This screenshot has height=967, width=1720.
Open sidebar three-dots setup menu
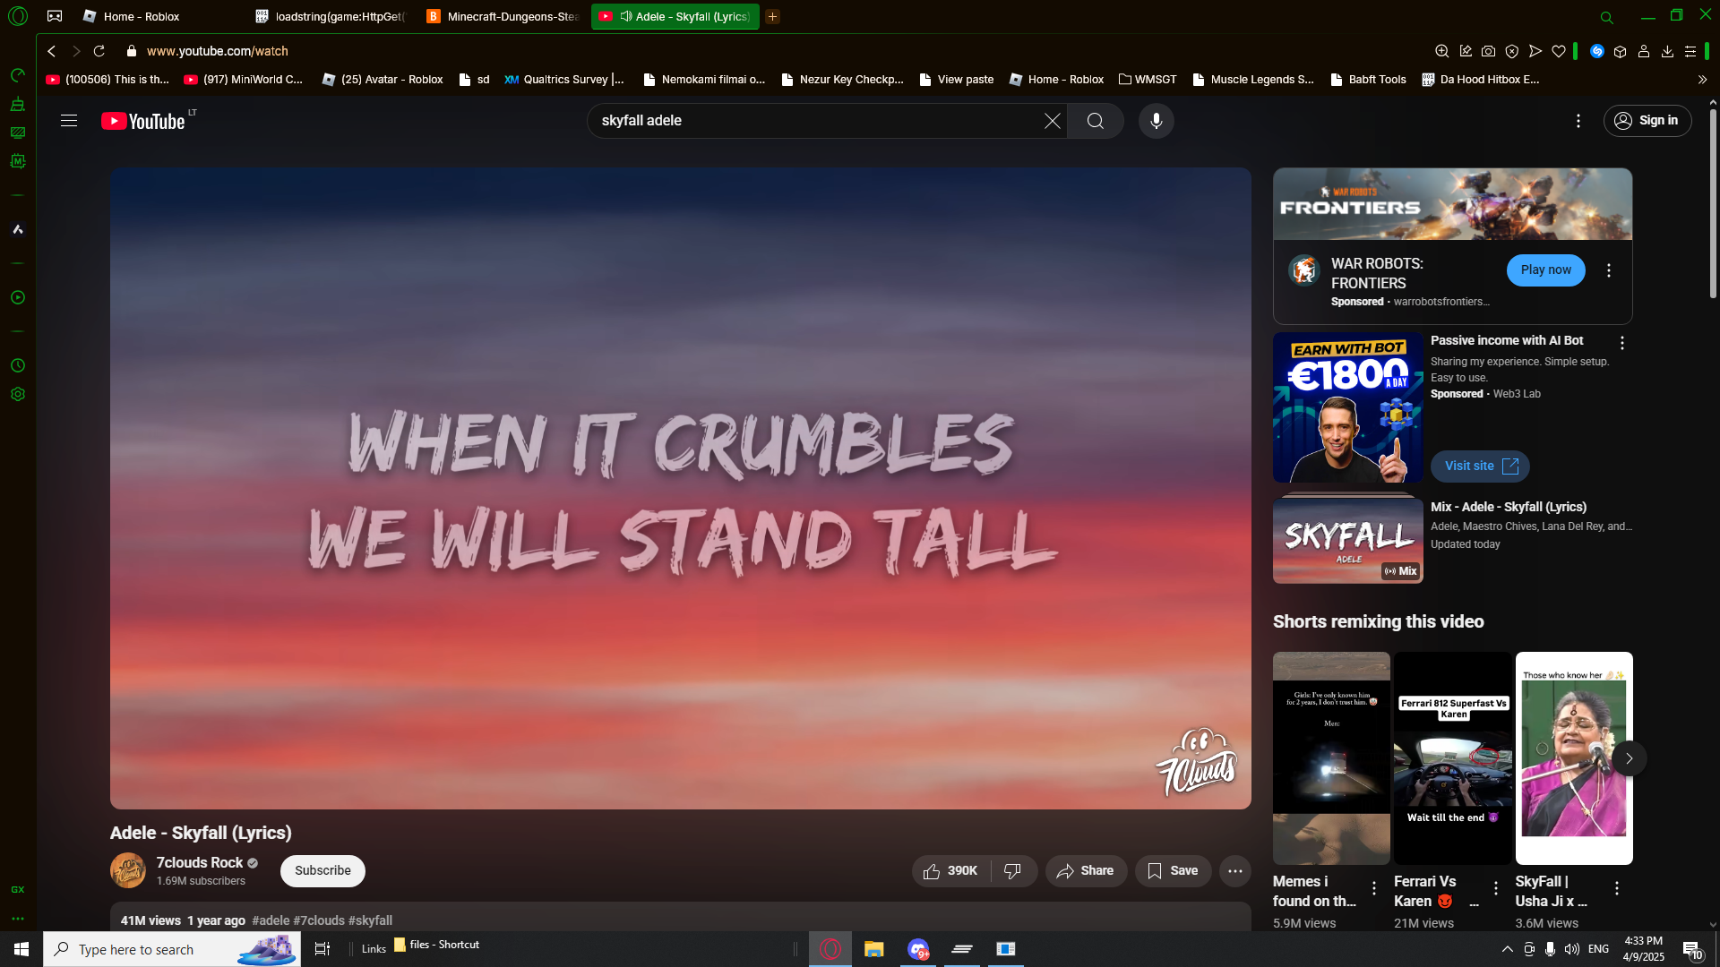pos(18,919)
